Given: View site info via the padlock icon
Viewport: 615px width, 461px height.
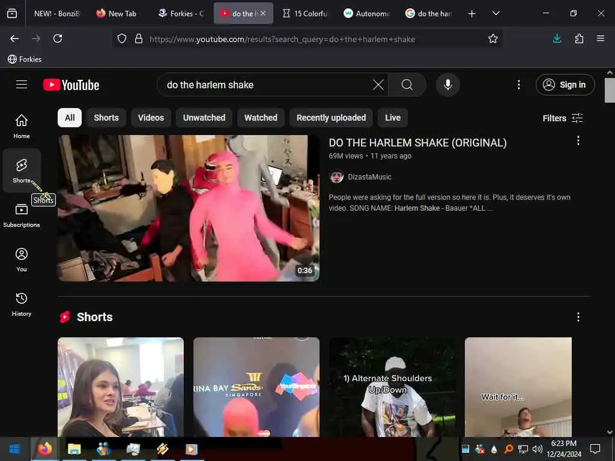Looking at the screenshot, I should (x=139, y=38).
